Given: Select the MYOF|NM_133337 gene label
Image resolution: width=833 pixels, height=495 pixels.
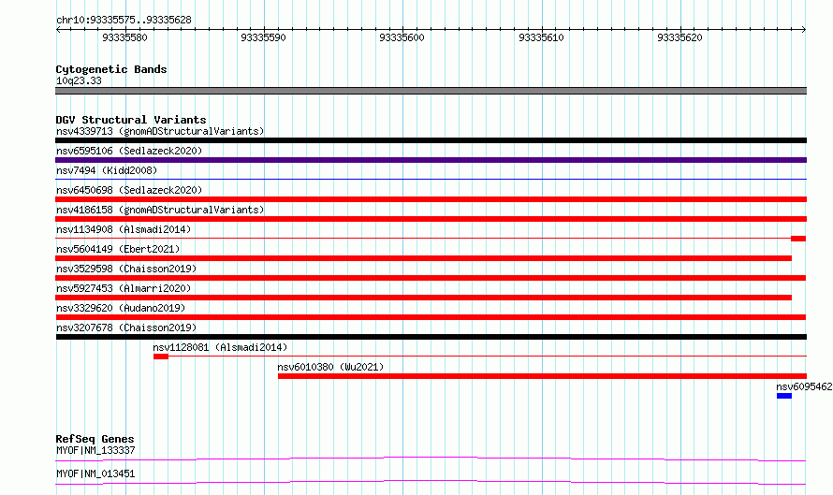Looking at the screenshot, I should (x=95, y=450).
